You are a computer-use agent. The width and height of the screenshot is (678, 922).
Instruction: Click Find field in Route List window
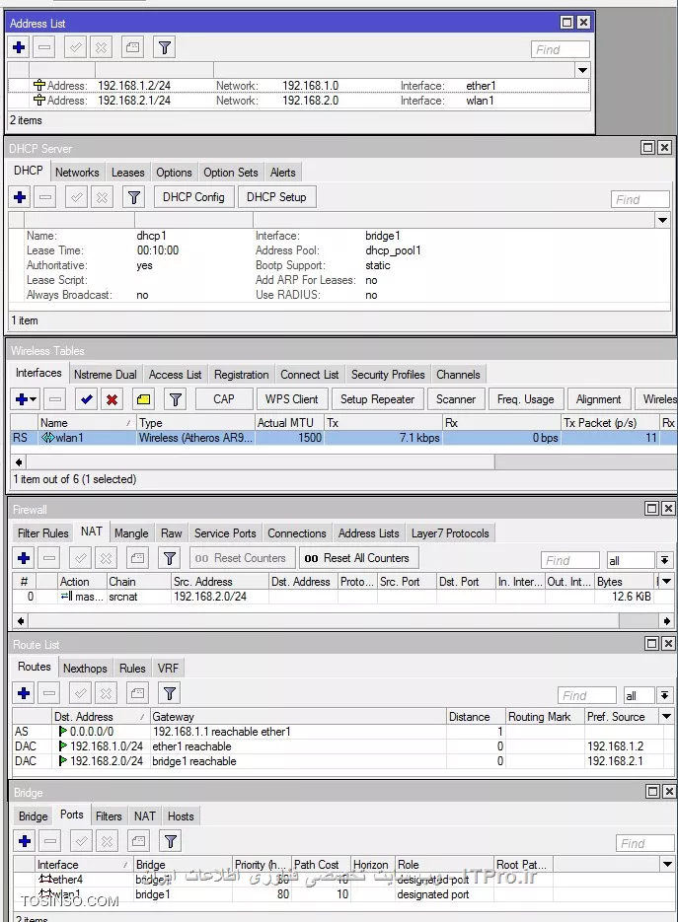point(587,696)
